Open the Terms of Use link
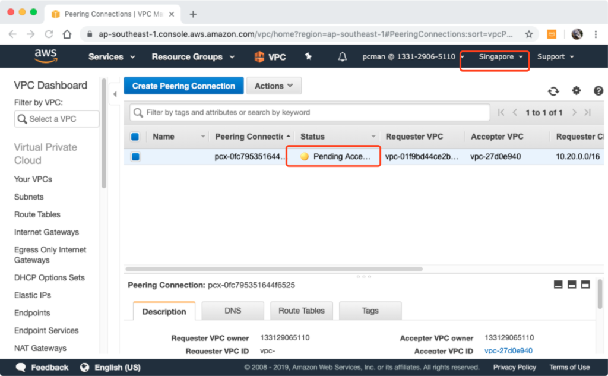The image size is (608, 376). click(569, 368)
